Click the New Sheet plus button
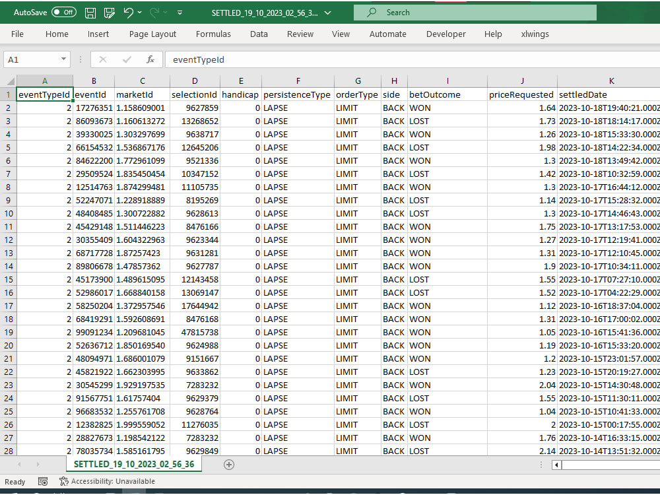This screenshot has width=660, height=495. (229, 465)
